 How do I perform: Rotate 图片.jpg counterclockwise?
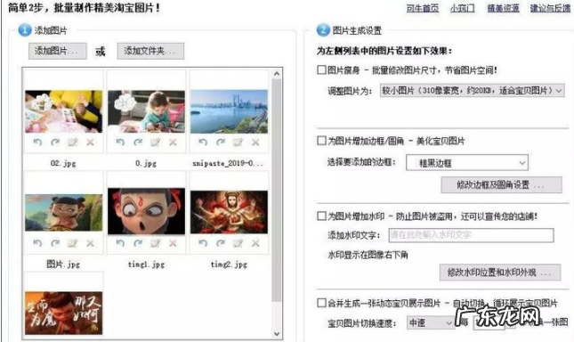[37, 243]
